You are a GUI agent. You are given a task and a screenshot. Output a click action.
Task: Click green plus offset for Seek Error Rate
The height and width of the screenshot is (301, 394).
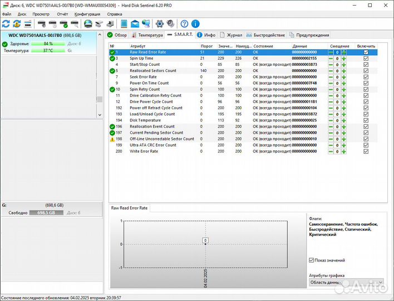click(x=344, y=77)
